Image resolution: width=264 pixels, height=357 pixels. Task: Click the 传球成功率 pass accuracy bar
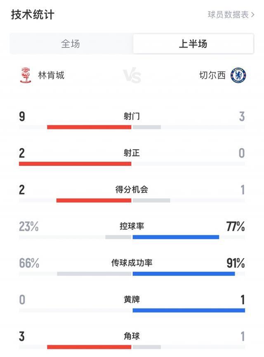(132, 273)
